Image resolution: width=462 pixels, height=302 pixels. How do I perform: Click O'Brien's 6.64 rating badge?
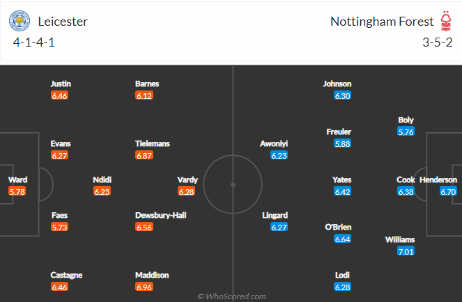click(x=342, y=239)
